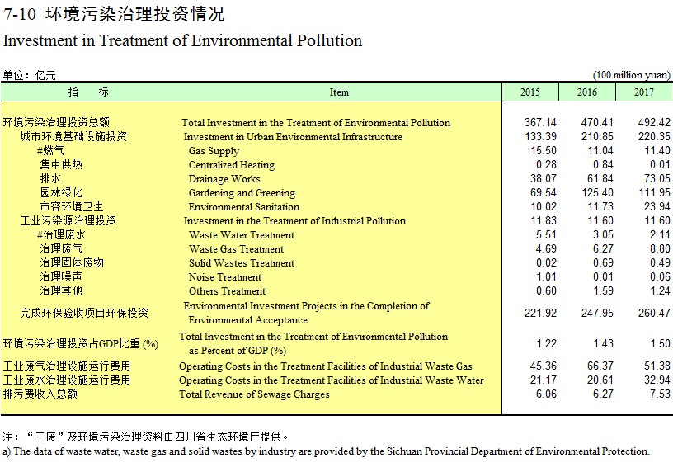673x472 pixels.
Task: Select Industrial Waste Gas cost value 66.37
Action: click(600, 366)
